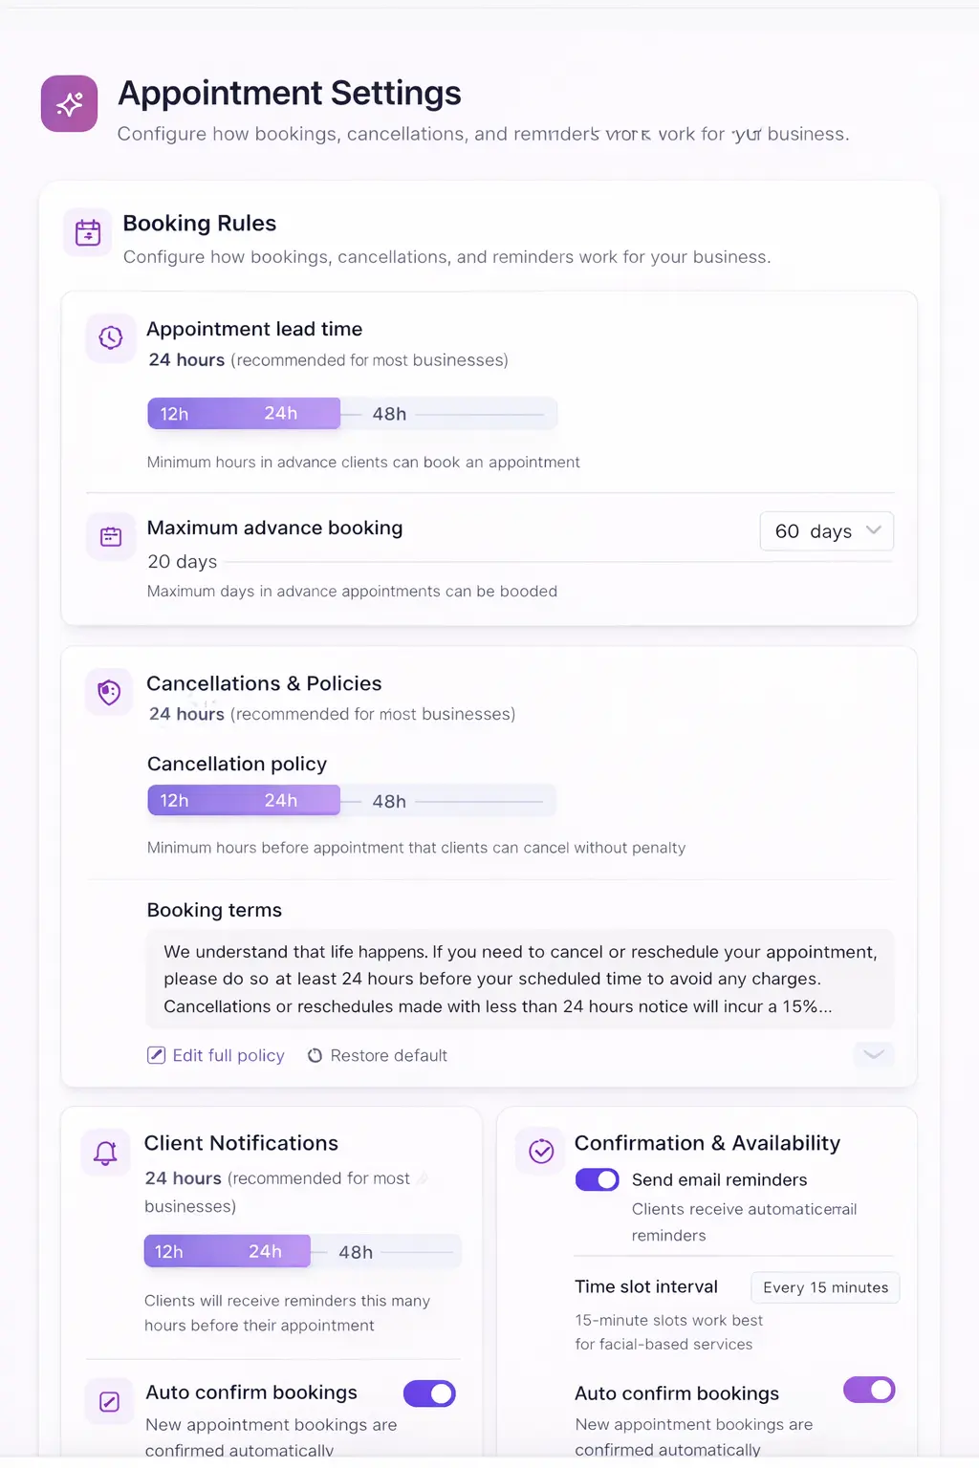Screen dimensions: 979x1468
Task: Click the sparkle logo icon beside Appointment Settings
Action: point(69,103)
